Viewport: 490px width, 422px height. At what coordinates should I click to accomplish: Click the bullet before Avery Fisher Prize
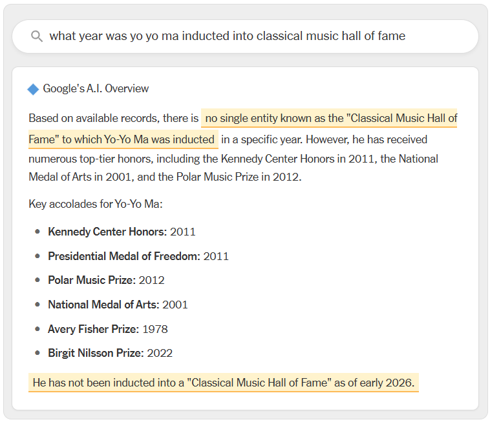point(37,329)
